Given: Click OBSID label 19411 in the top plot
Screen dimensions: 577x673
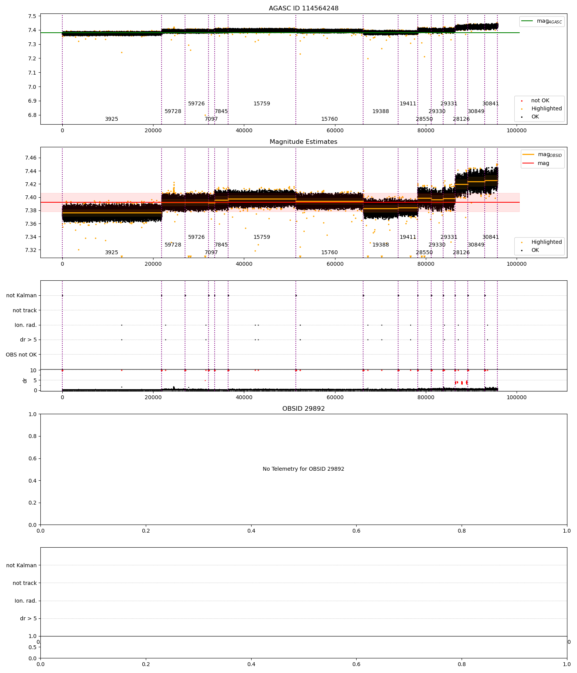Looking at the screenshot, I should point(408,104).
